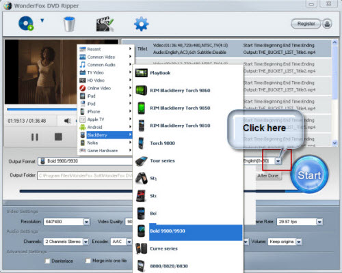Click the title list scrollbar up arrow
342x273 pixels.
[x=334, y=42]
